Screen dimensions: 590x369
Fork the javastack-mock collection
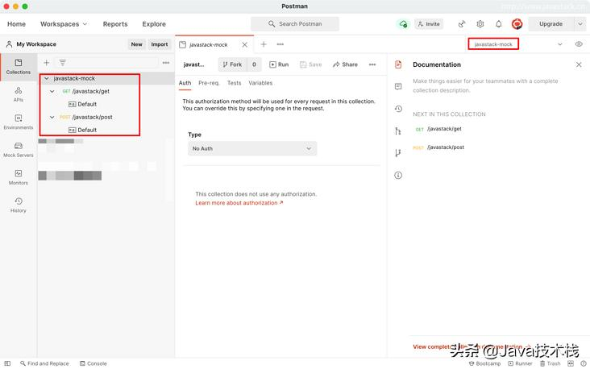pos(232,64)
